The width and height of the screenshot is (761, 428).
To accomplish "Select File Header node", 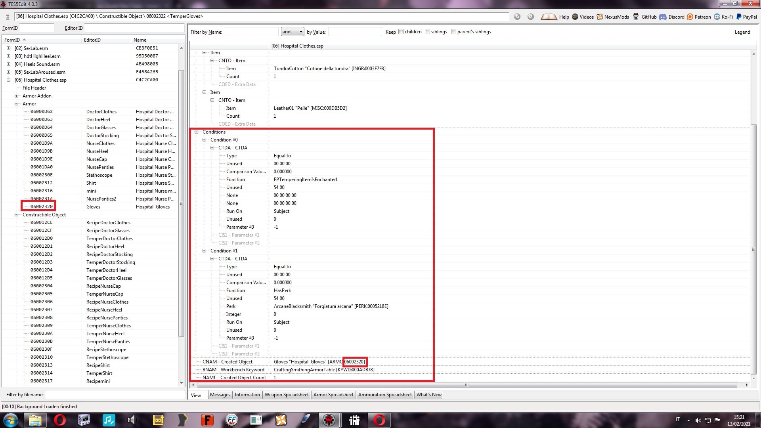I will coord(34,88).
